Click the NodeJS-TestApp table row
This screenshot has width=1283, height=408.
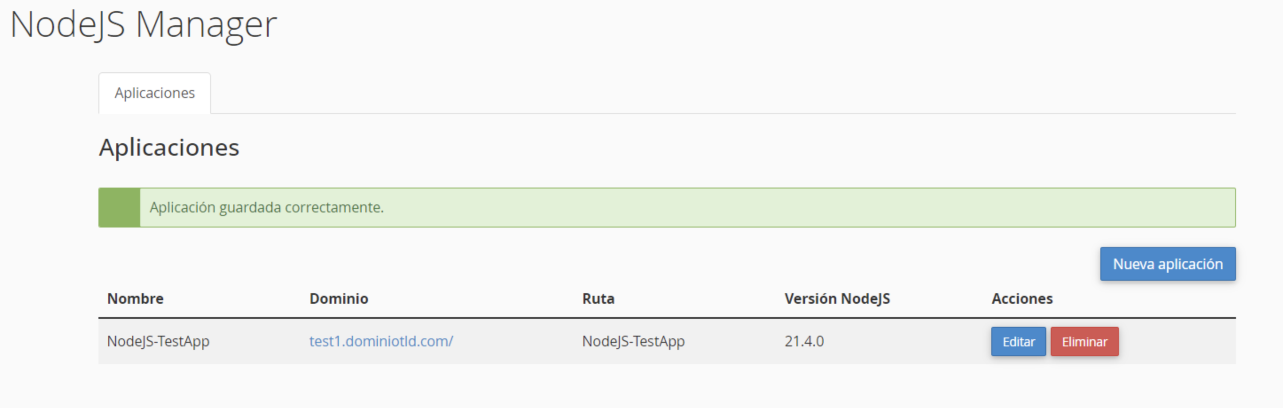(667, 341)
